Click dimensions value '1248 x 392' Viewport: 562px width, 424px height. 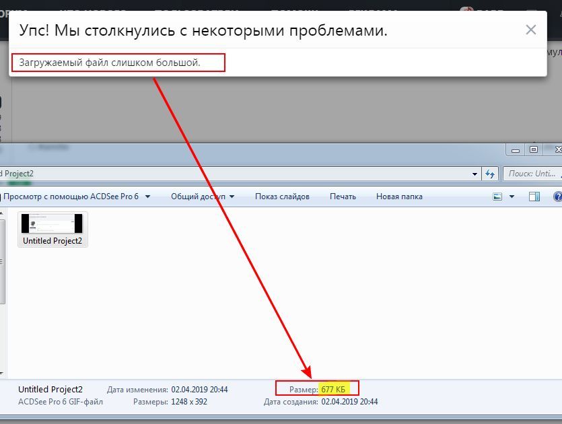point(189,402)
